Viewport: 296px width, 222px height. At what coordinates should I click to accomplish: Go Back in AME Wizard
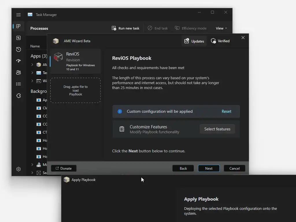tap(183, 169)
